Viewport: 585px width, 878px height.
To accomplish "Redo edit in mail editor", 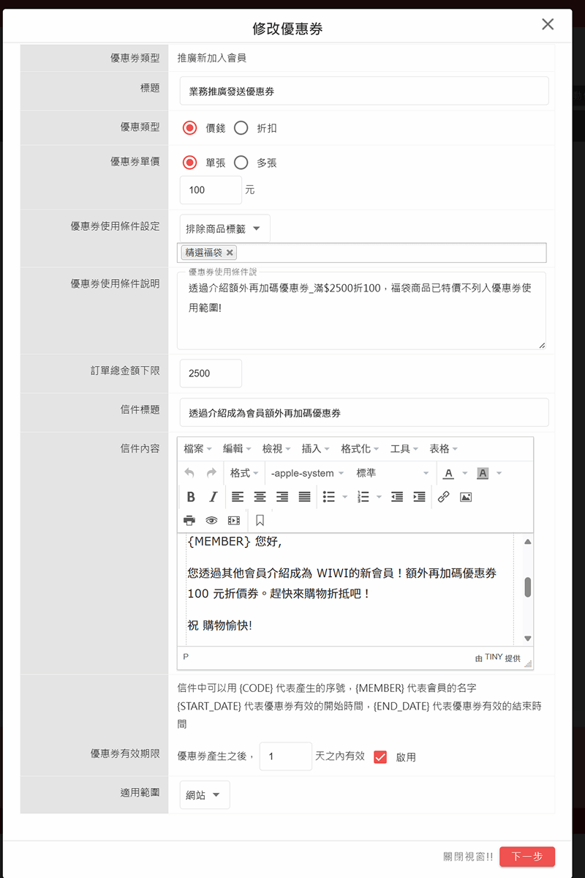I will tap(211, 473).
